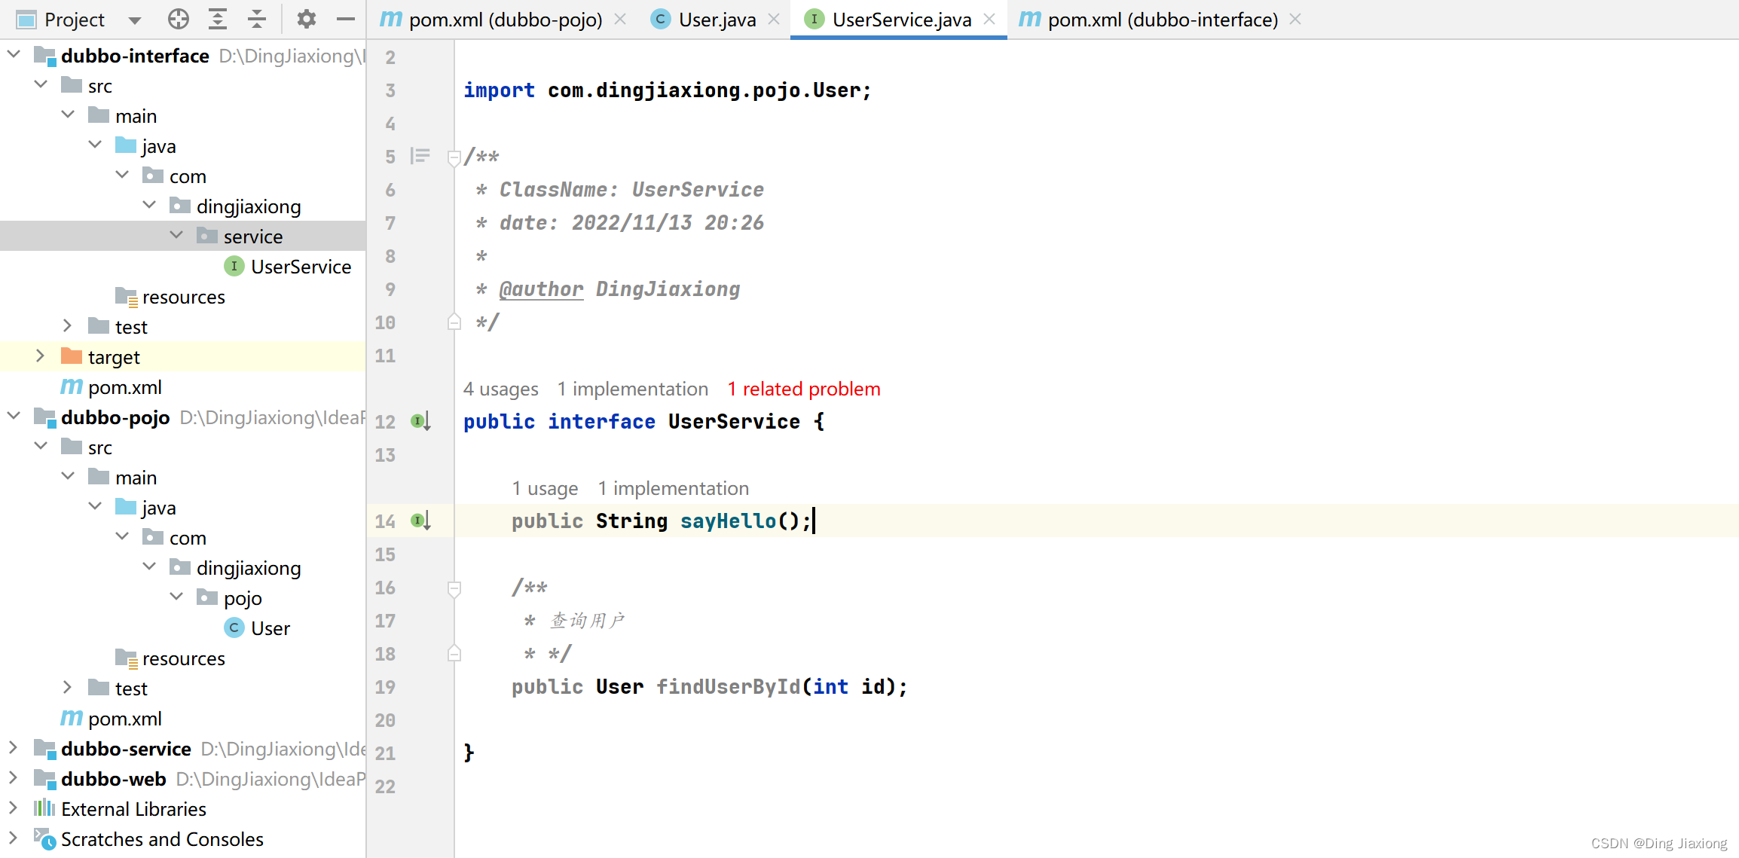Click the Collapse All toolbar icon
The height and width of the screenshot is (858, 1739).
coord(257,19)
